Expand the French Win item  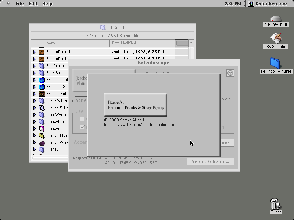click(35, 143)
